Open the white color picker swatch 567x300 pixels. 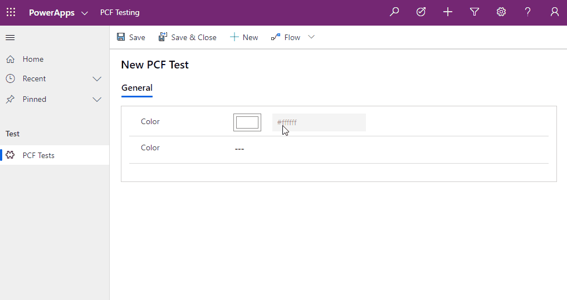tap(247, 122)
